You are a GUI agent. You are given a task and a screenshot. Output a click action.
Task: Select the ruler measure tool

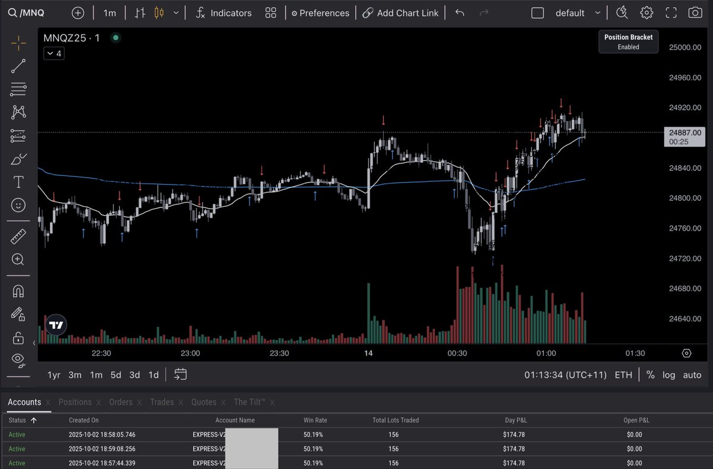[18, 237]
